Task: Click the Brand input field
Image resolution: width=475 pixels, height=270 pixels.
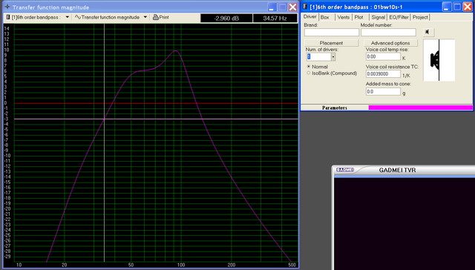Action: pos(332,33)
